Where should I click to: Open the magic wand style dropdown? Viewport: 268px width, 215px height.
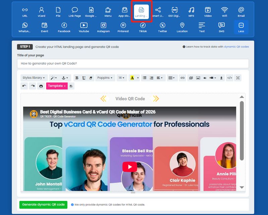[54, 78]
